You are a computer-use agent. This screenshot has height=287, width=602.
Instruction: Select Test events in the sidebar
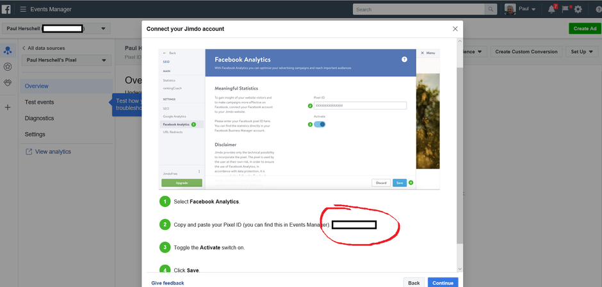coord(39,102)
